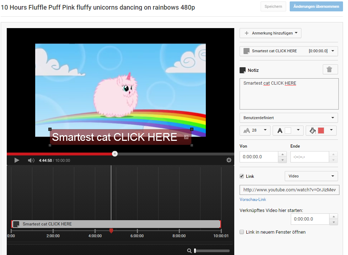348x255 pixels.
Task: Decrease the Ende time
Action: pyautogui.click(x=333, y=160)
